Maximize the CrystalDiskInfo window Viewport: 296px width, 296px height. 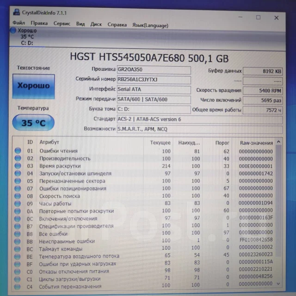point(258,18)
